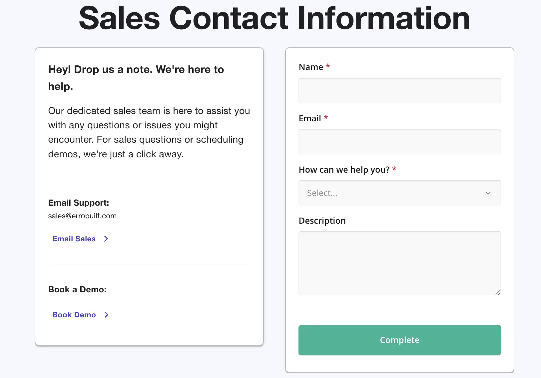The height and width of the screenshot is (378, 541).
Task: Click the Book Demo link text
Action: 74,315
